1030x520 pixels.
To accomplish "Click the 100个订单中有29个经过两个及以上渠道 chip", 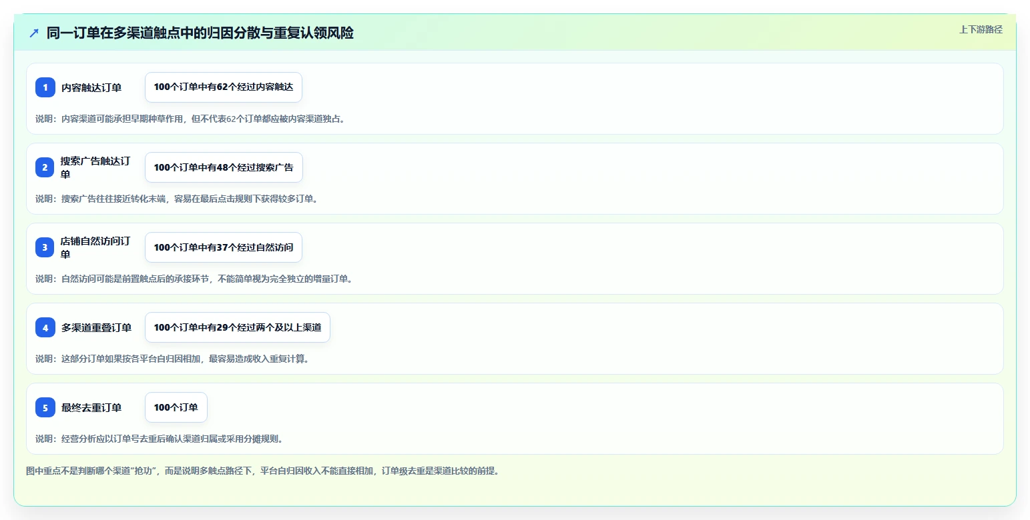I will click(x=238, y=327).
